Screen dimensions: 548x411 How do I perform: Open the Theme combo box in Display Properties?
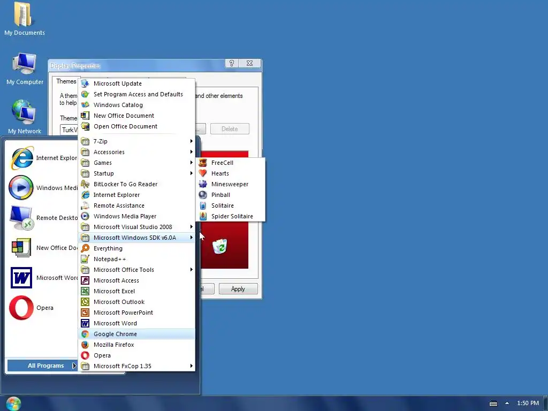pos(69,130)
